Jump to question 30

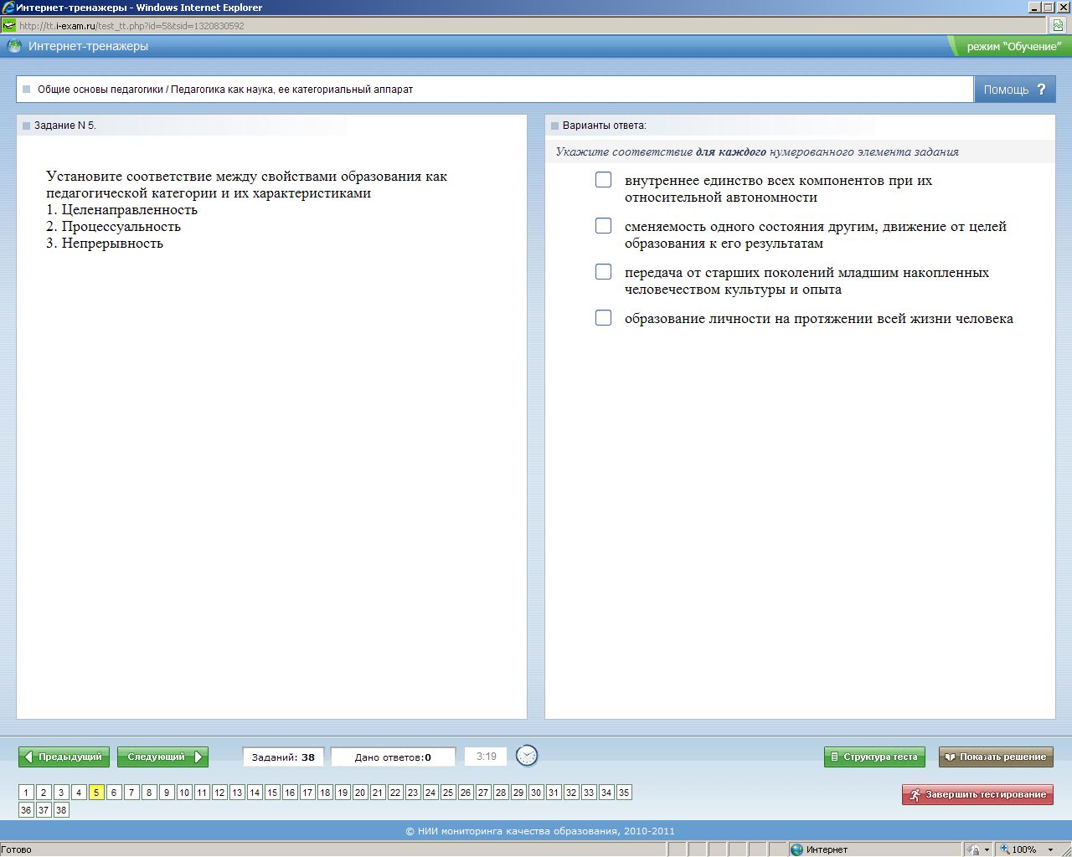[536, 793]
